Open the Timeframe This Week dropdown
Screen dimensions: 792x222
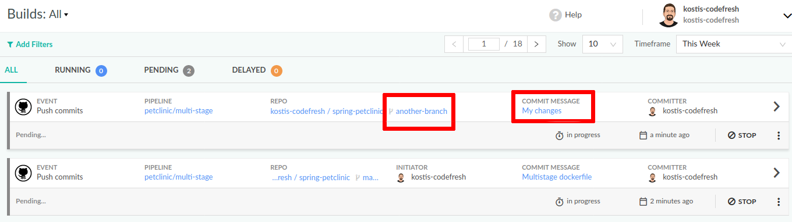pos(734,44)
